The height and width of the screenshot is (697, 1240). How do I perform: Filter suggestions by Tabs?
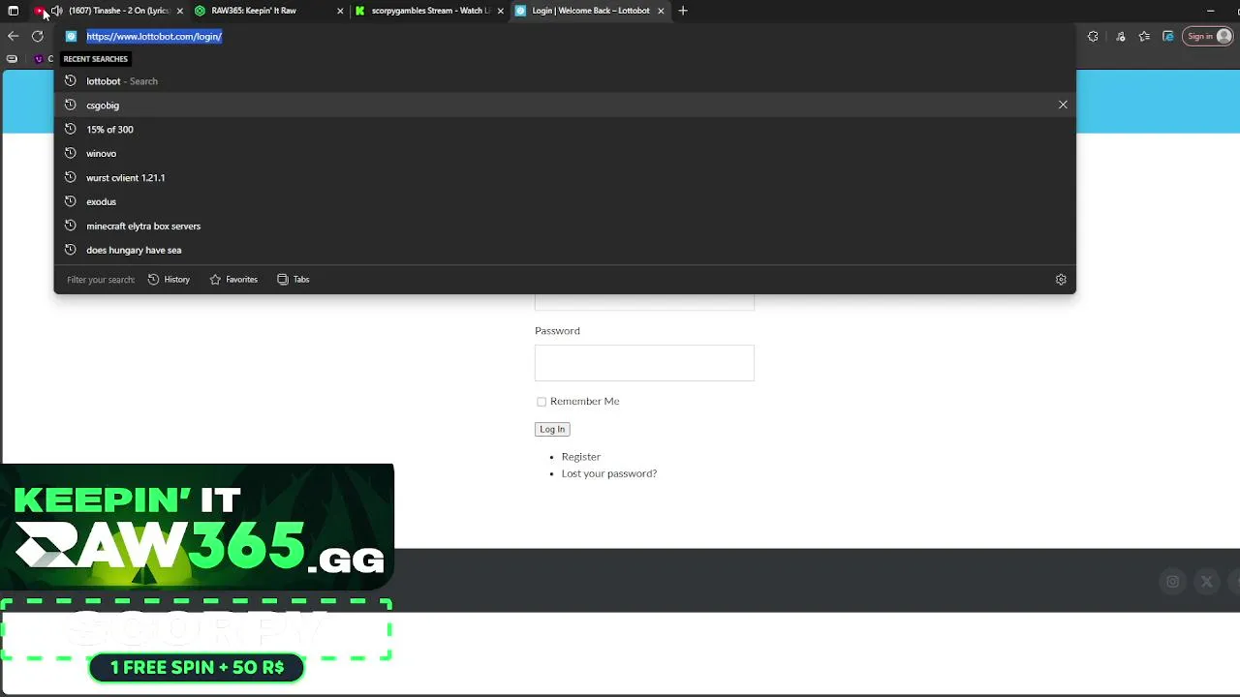(294, 280)
